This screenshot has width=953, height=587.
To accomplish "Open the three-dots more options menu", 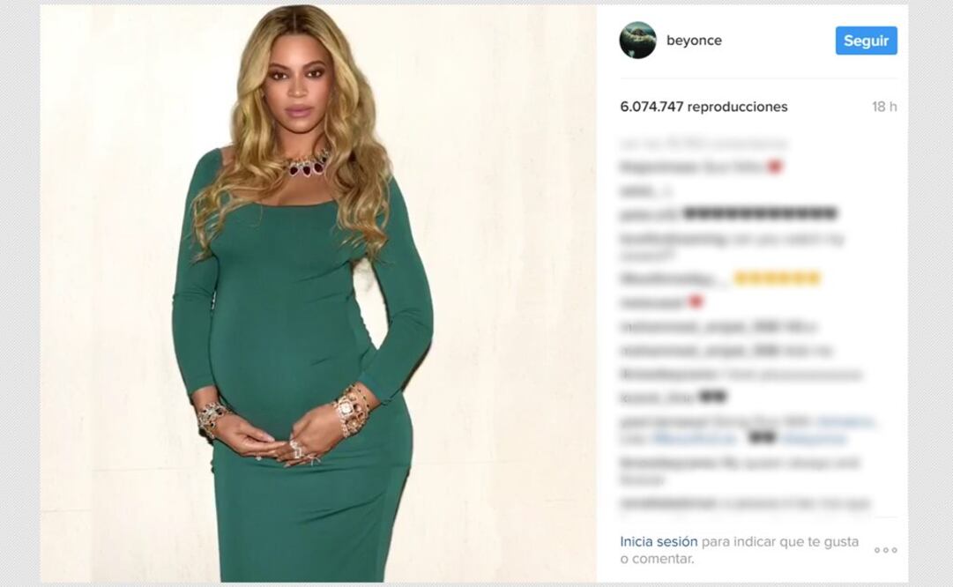I will tap(885, 550).
